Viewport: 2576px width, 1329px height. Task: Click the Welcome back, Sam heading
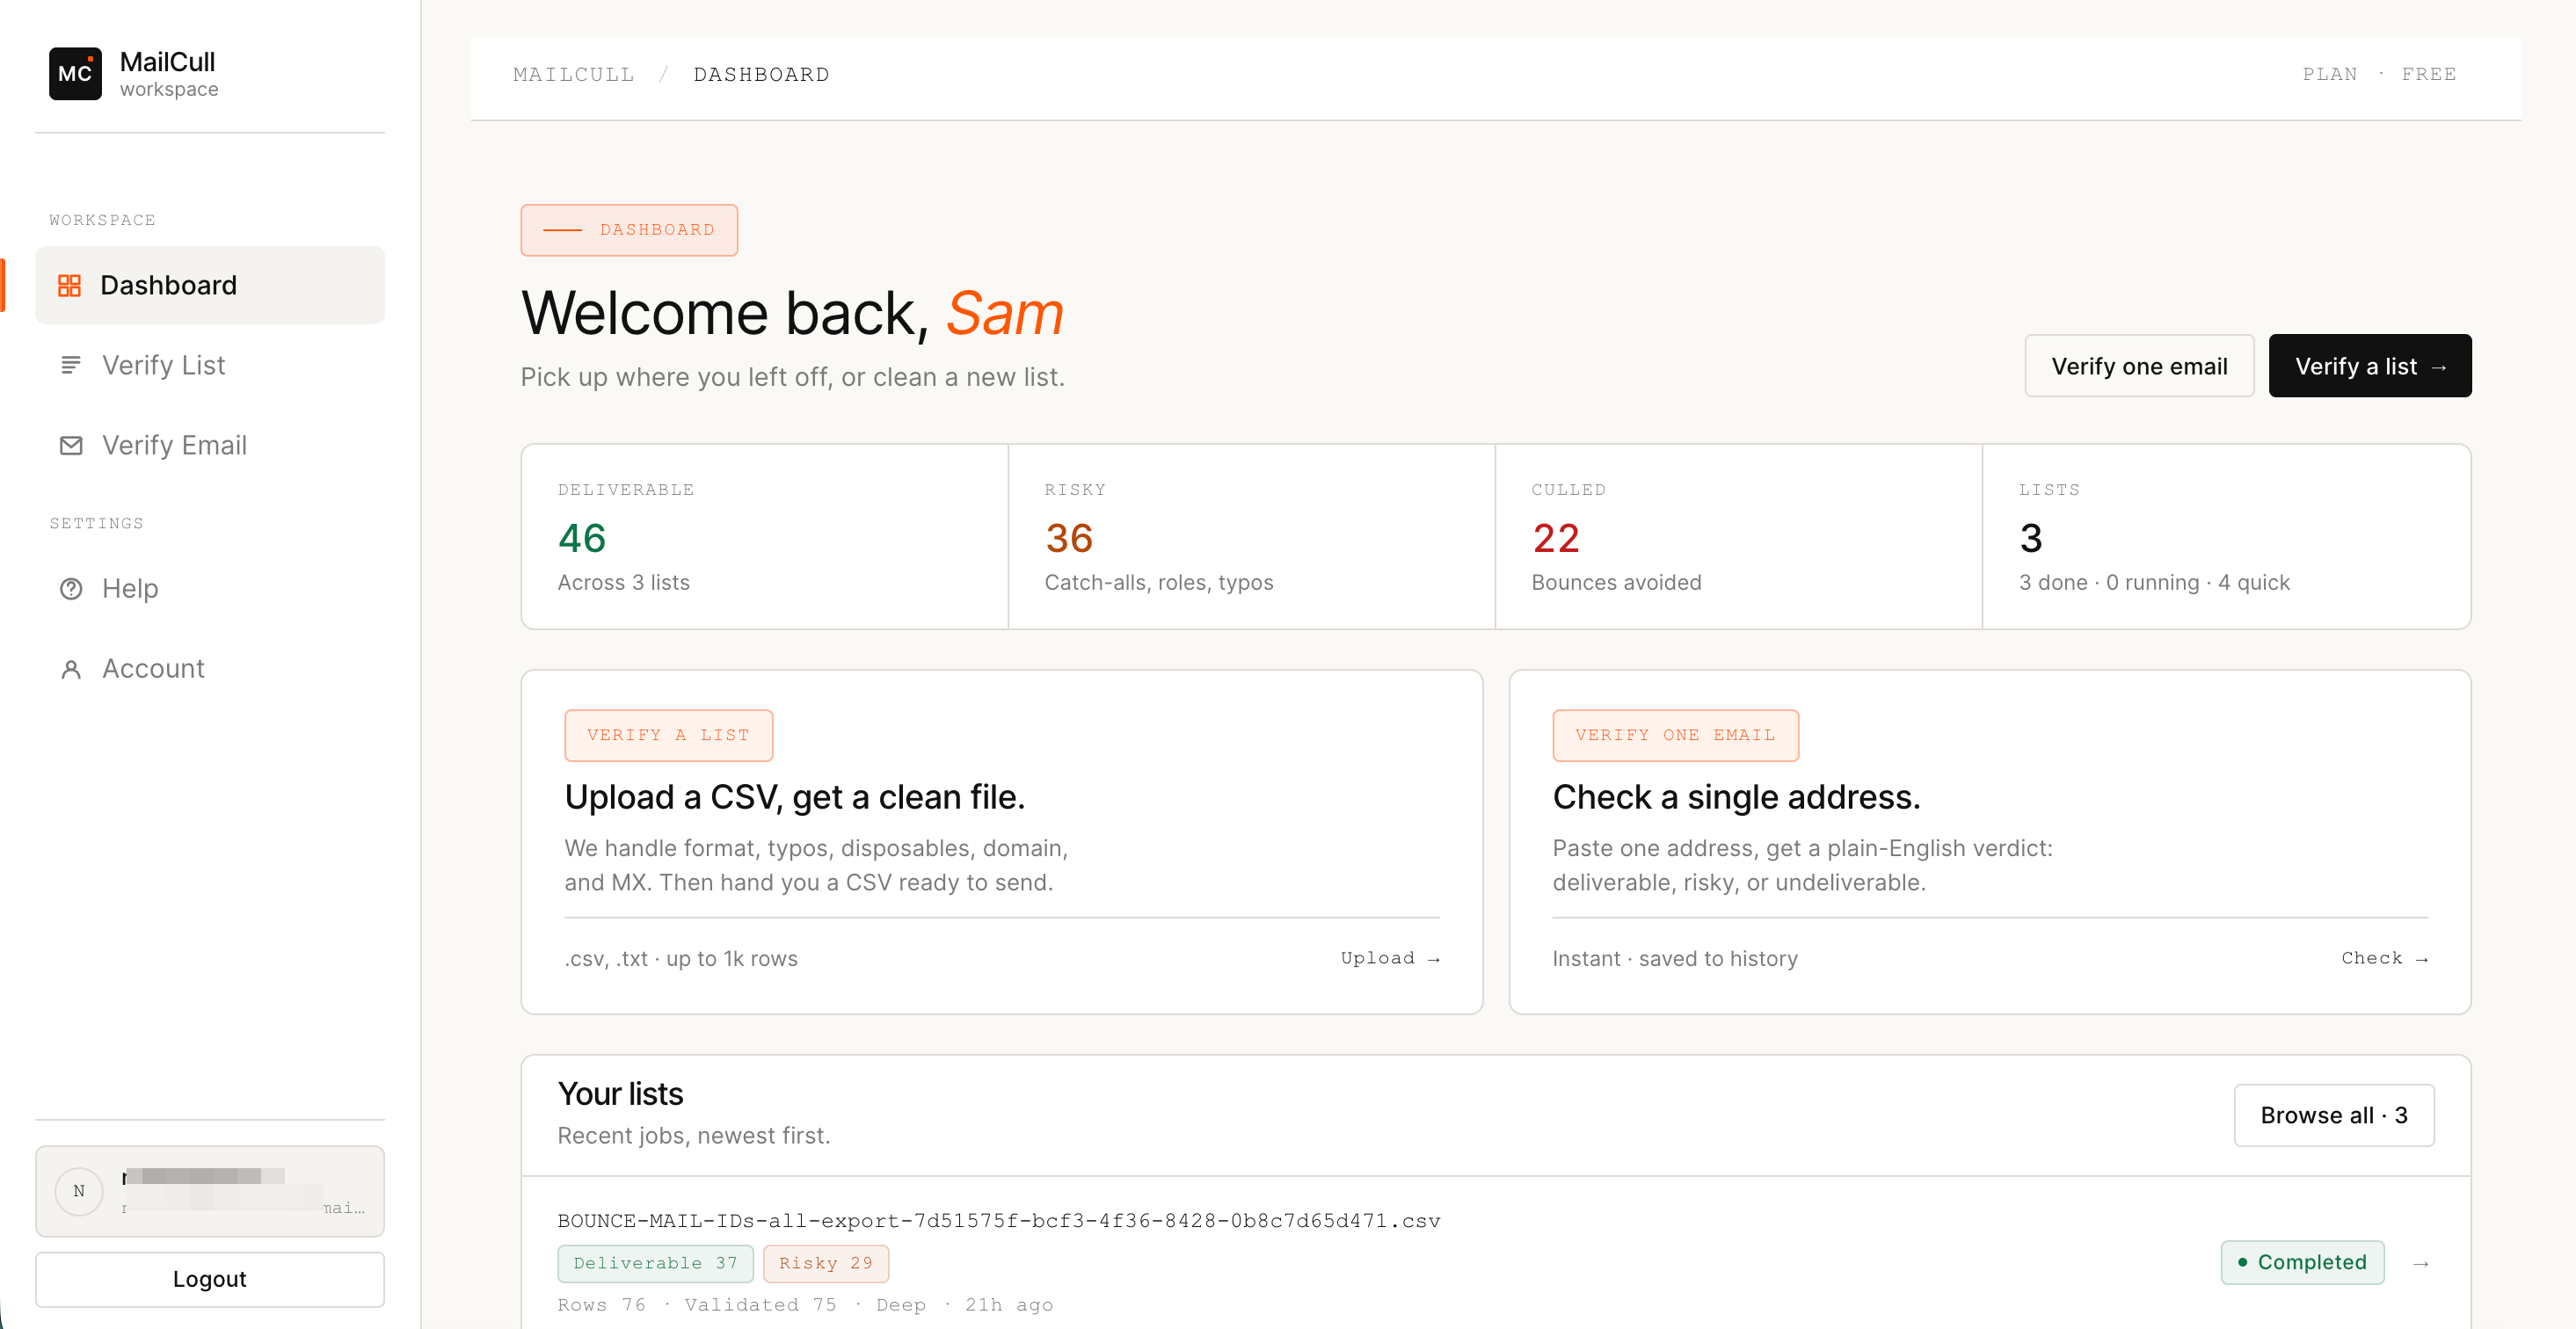point(792,313)
